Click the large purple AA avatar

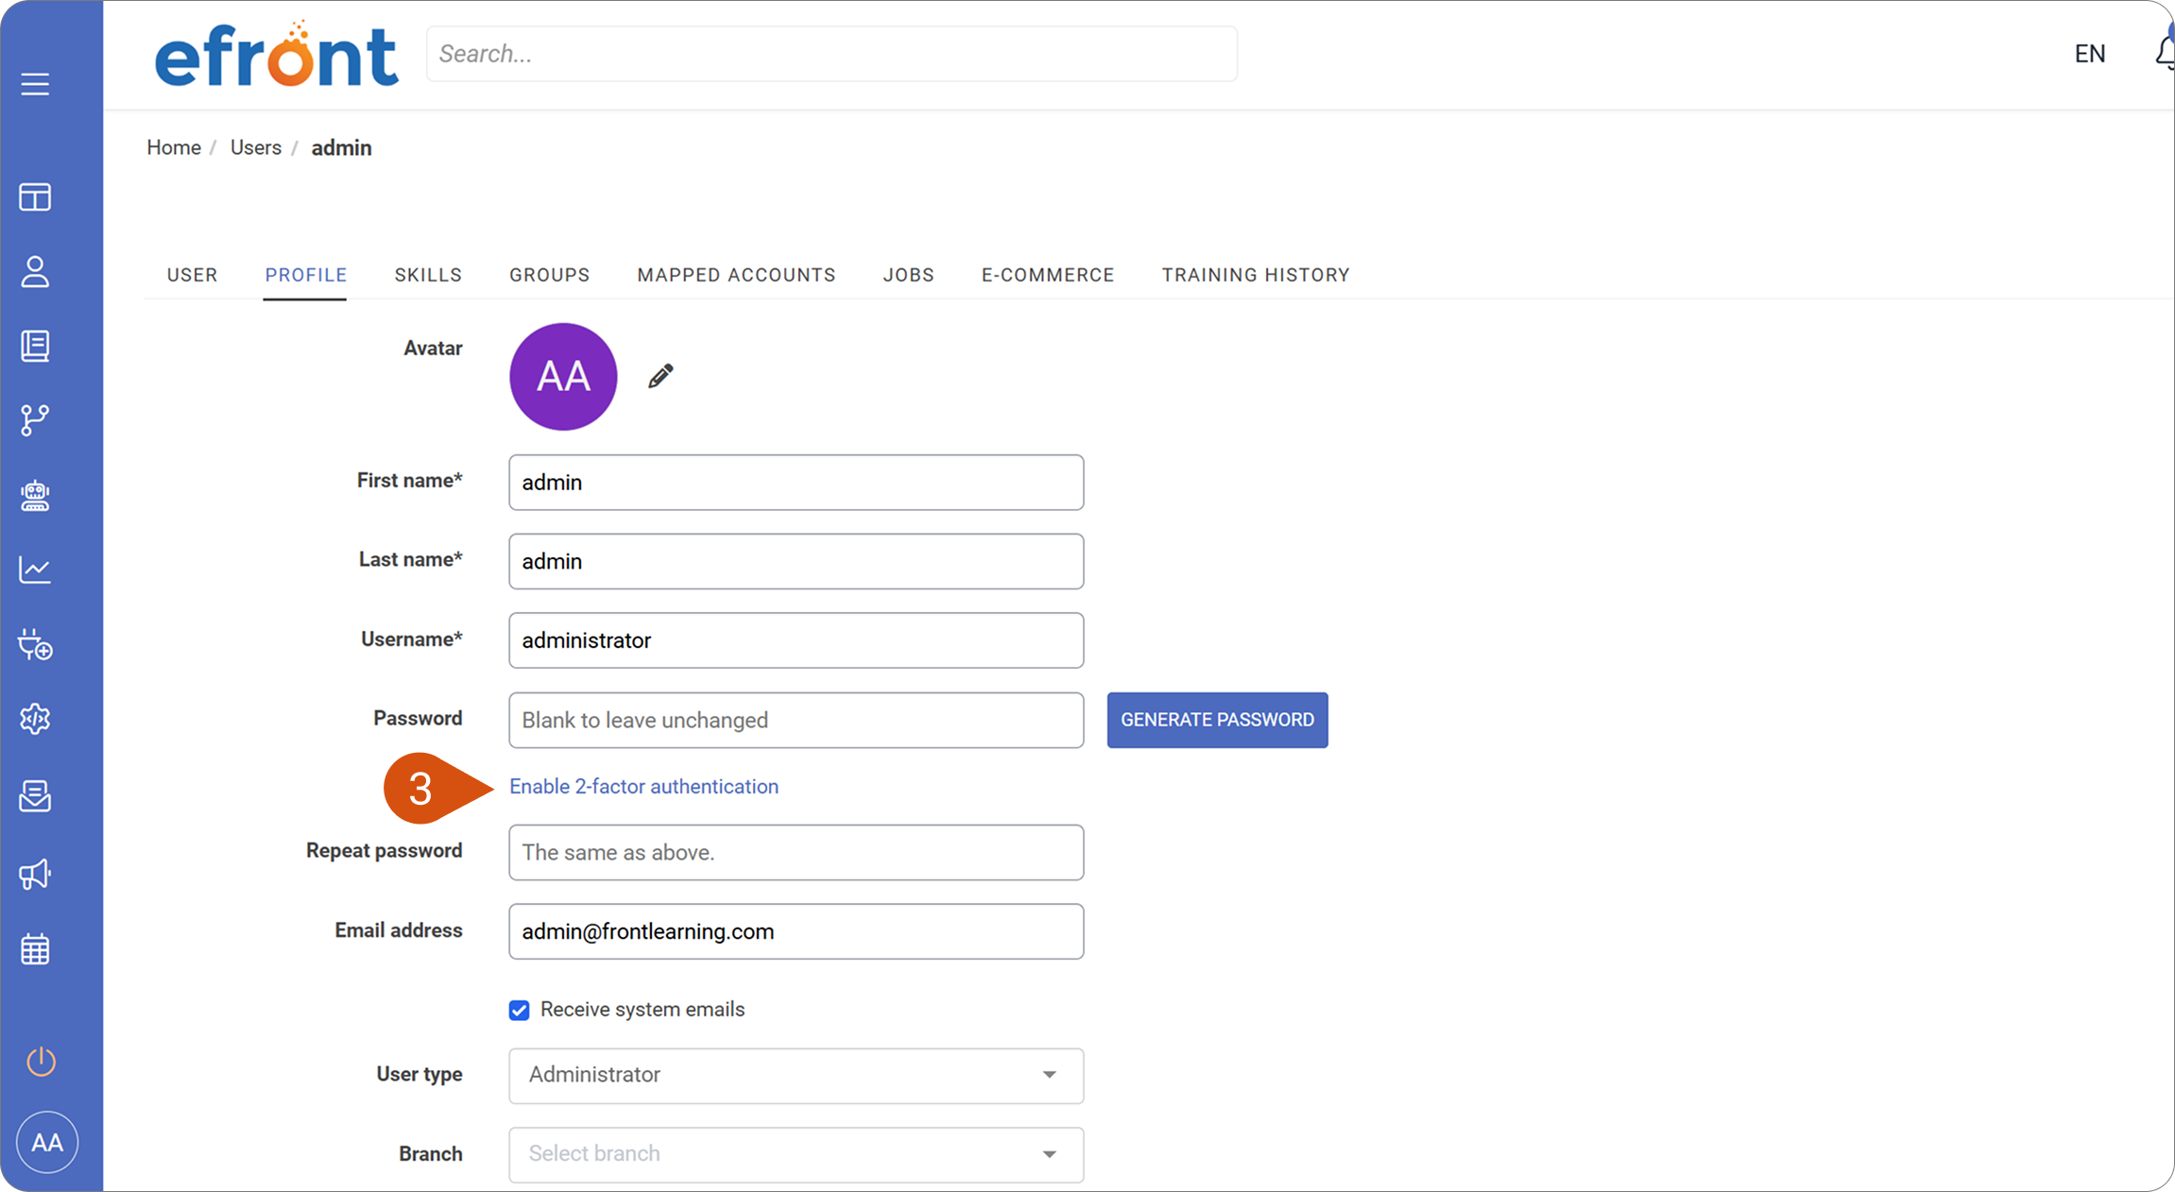coord(563,377)
